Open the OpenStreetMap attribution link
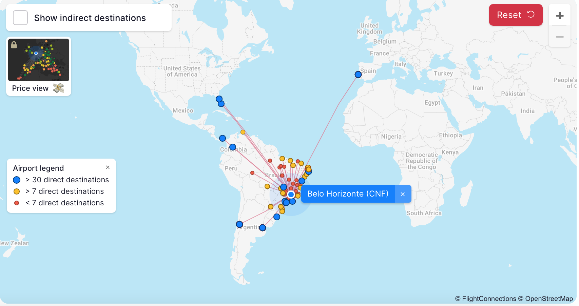Image resolution: width=579 pixels, height=306 pixels. pos(548,299)
